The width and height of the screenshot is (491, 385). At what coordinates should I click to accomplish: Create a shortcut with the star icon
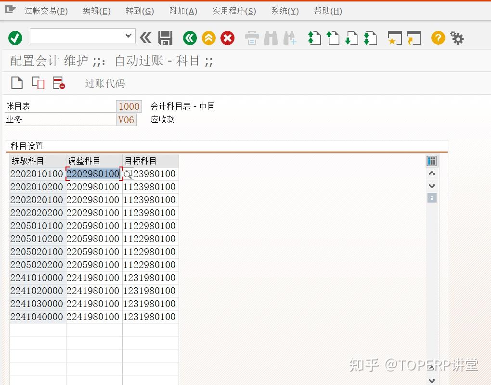point(394,38)
